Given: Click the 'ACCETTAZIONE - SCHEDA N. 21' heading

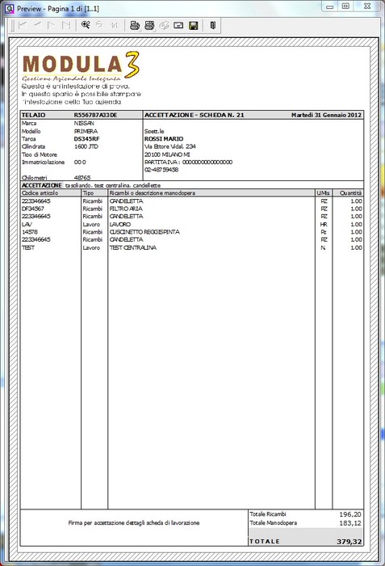Looking at the screenshot, I should tap(195, 115).
